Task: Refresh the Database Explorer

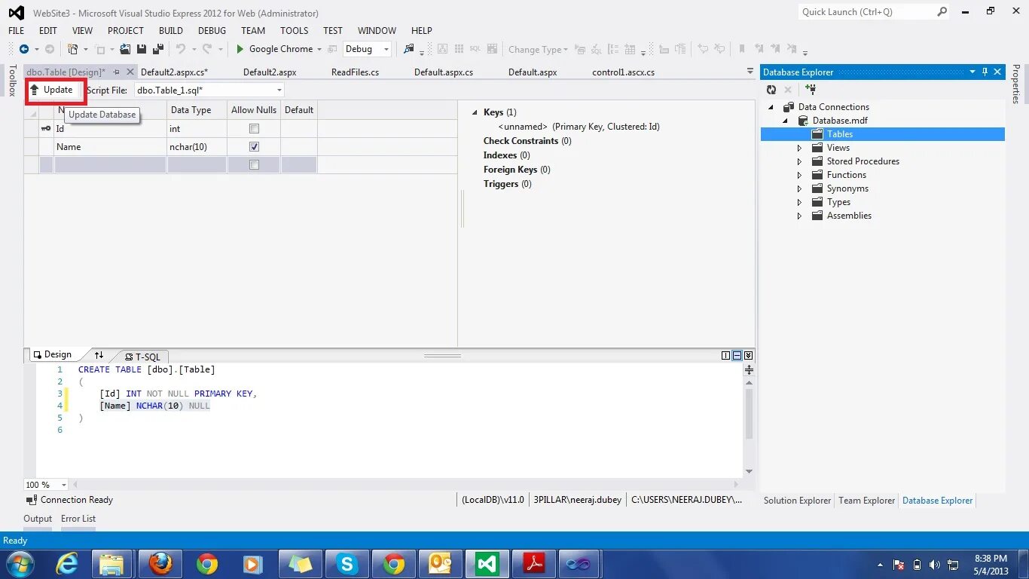Action: click(x=771, y=89)
